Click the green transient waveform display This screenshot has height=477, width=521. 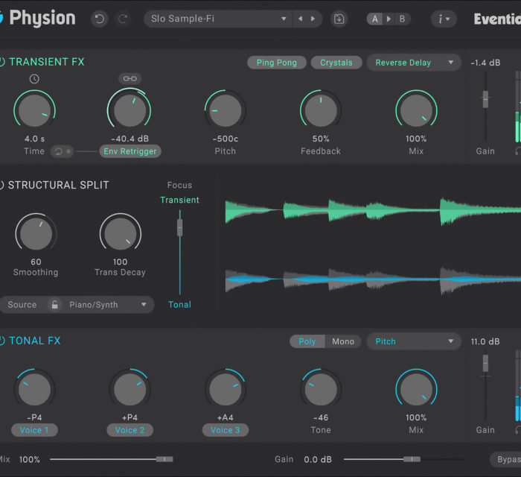373,211
